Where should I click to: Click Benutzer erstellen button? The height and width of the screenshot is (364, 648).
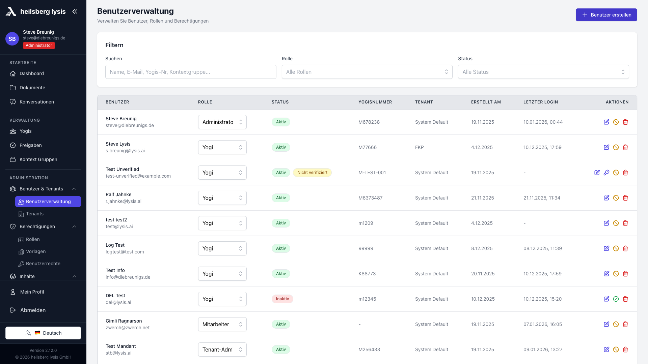[606, 15]
